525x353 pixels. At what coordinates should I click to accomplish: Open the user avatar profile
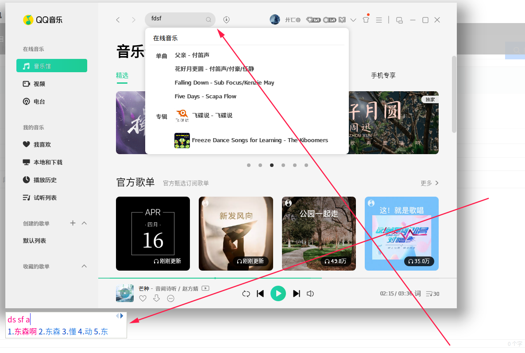tap(275, 20)
